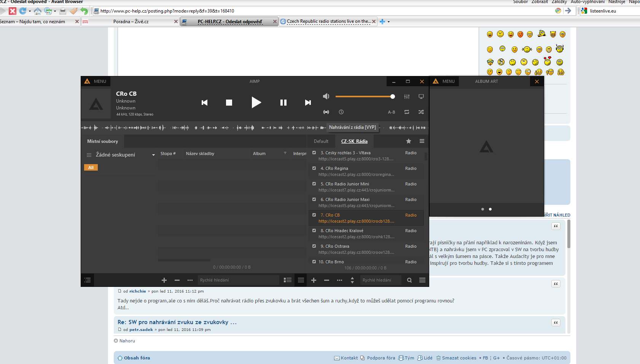The width and height of the screenshot is (640, 364).
Task: Open the MENU of Album Art window
Action: (444, 81)
